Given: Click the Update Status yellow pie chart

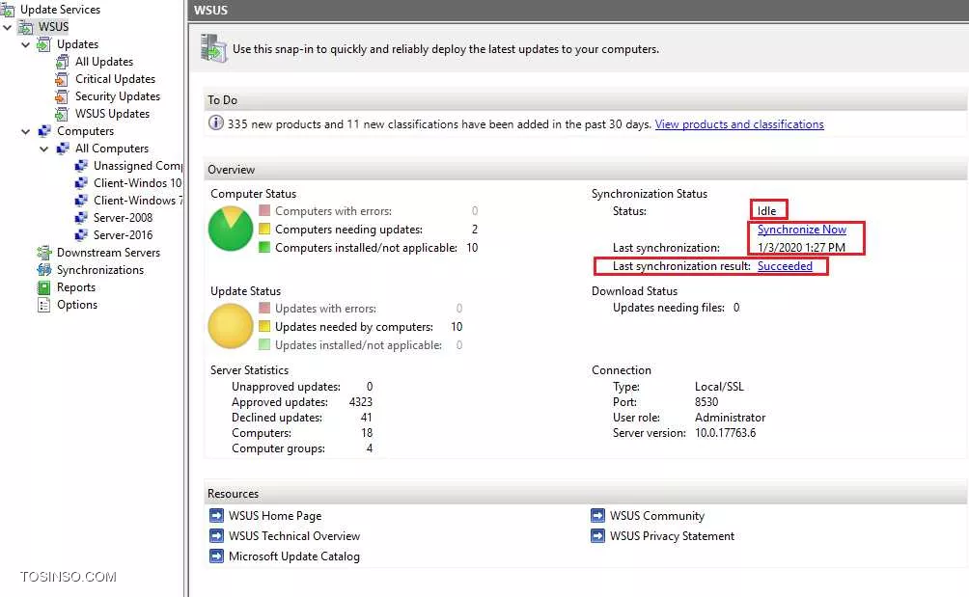Looking at the screenshot, I should pos(231,326).
